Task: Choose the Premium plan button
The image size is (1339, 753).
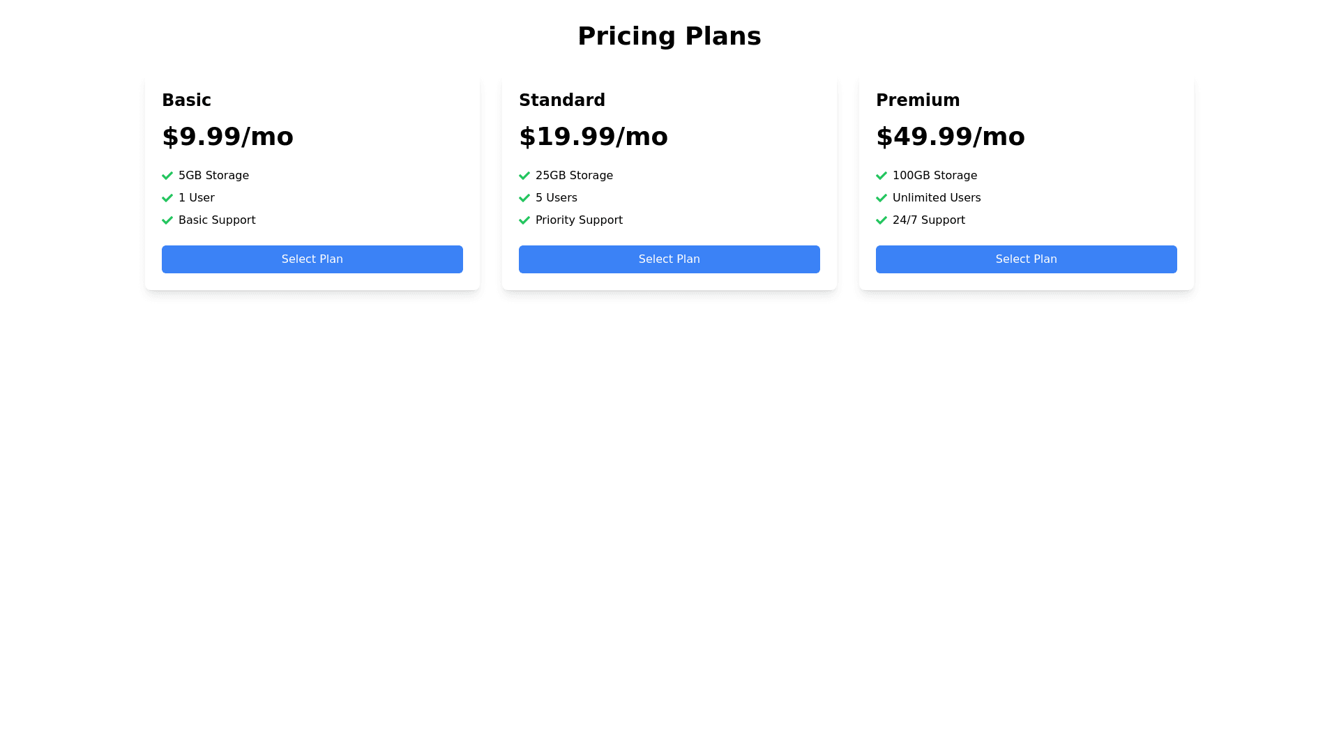Action: click(x=1026, y=259)
